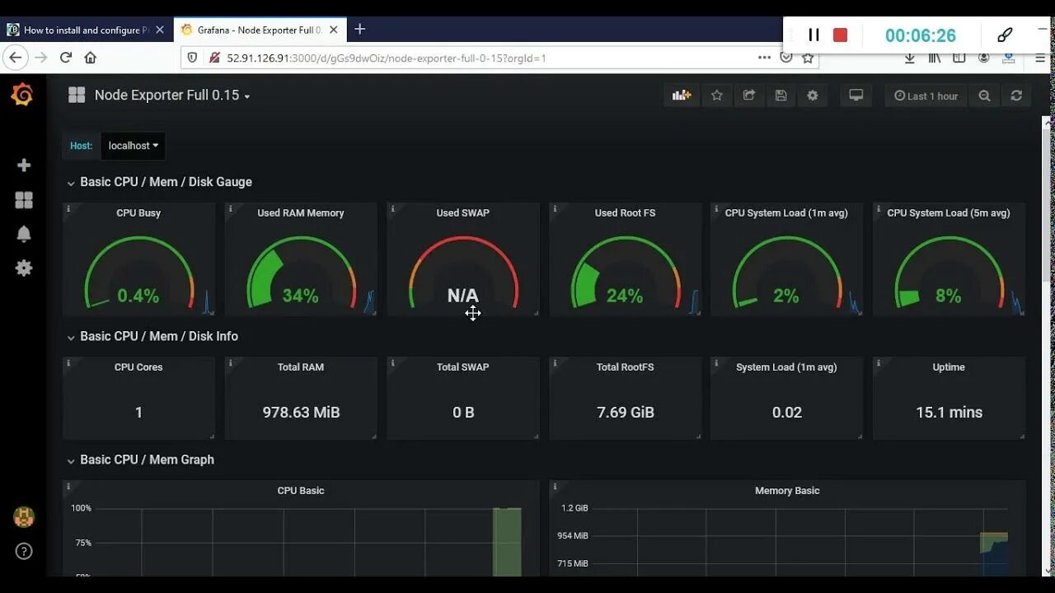Click the Used RAM Memory panel title
Screen dimensions: 1055x593
point(301,212)
